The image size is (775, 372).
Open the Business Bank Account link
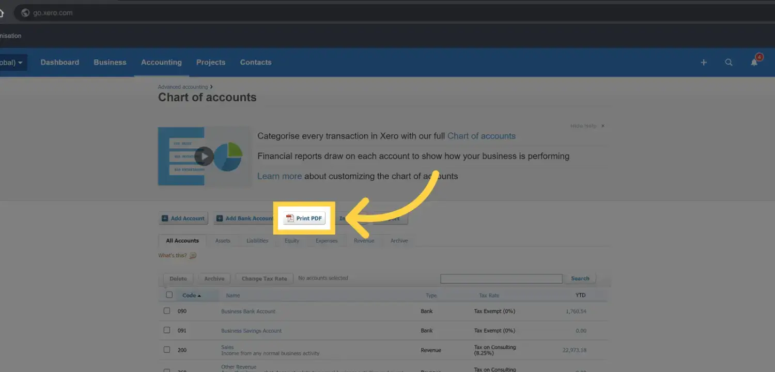(248, 312)
